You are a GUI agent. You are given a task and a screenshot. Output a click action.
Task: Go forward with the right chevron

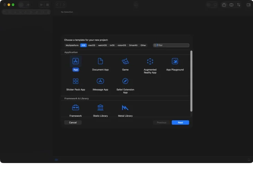(64, 5)
